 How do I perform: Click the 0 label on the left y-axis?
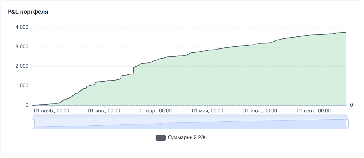(27, 105)
